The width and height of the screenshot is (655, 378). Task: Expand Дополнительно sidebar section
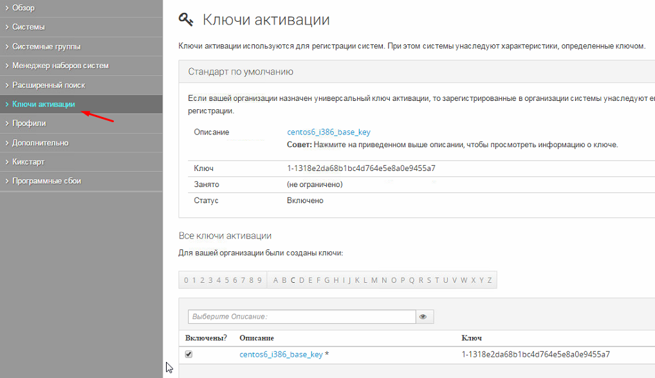click(40, 143)
